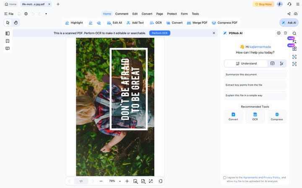Toggle fullscreen view icon
Image resolution: width=302 pixels, height=188 pixels.
point(151,181)
